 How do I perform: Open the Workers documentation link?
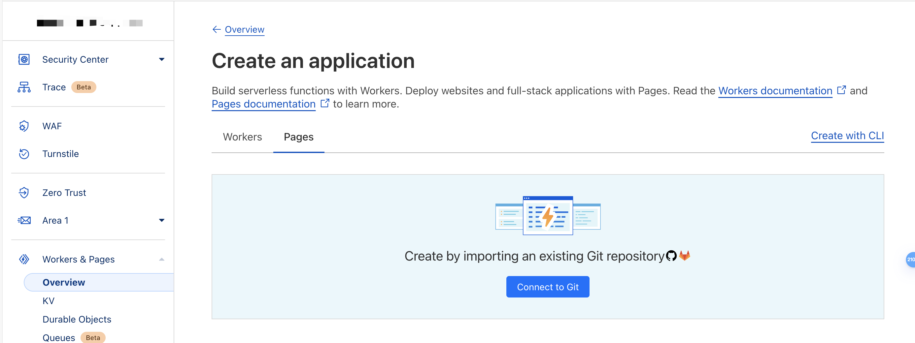775,91
